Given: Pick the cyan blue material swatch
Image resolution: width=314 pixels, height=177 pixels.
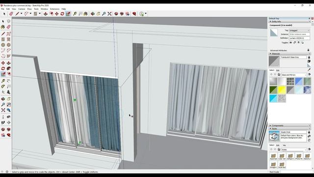Looking at the screenshot, I should 273,98.
